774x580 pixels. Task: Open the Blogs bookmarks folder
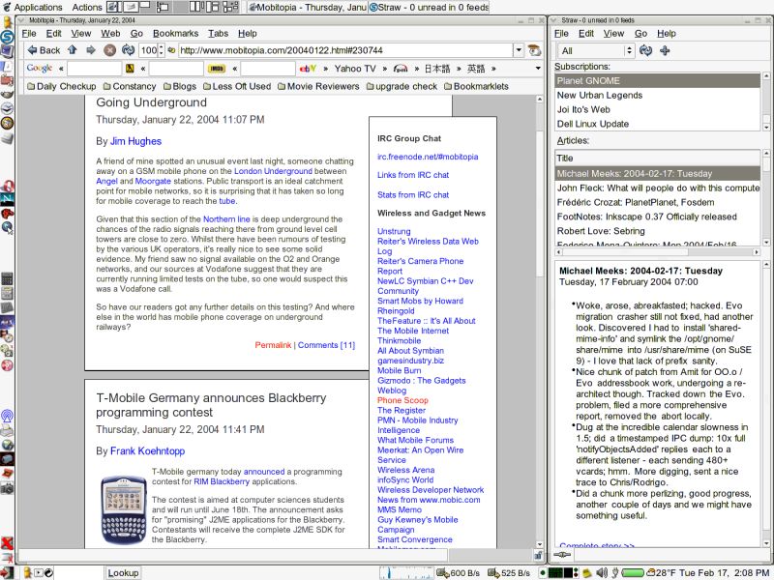(x=180, y=86)
